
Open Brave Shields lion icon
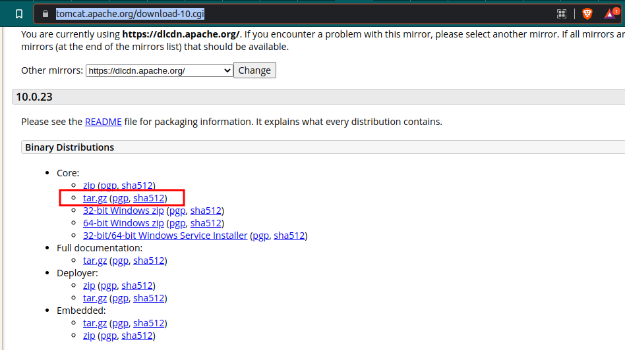click(x=587, y=14)
